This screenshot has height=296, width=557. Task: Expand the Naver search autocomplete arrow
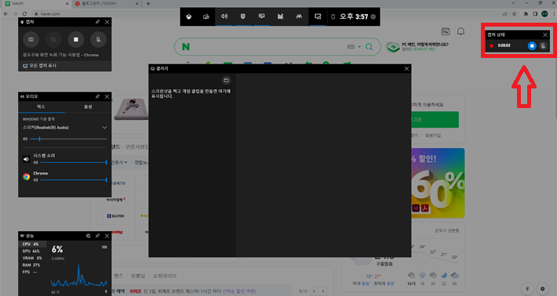[x=359, y=47]
